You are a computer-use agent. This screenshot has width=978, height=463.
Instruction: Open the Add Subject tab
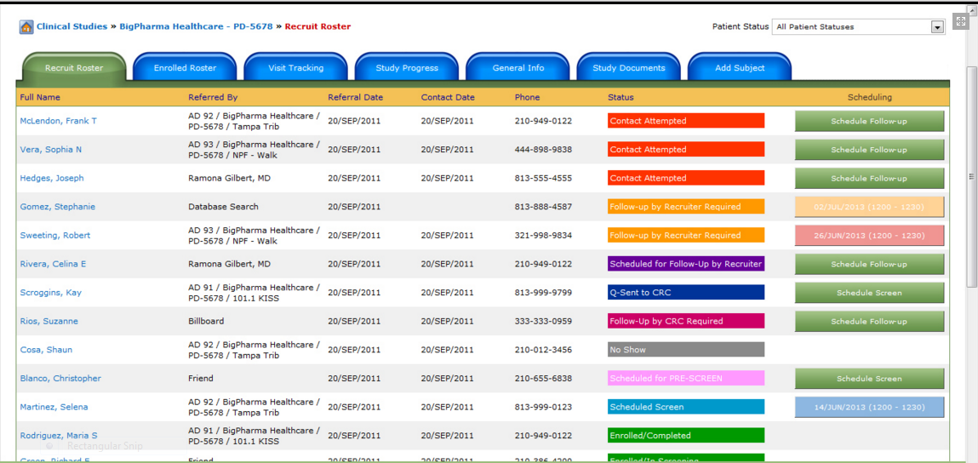pos(741,67)
